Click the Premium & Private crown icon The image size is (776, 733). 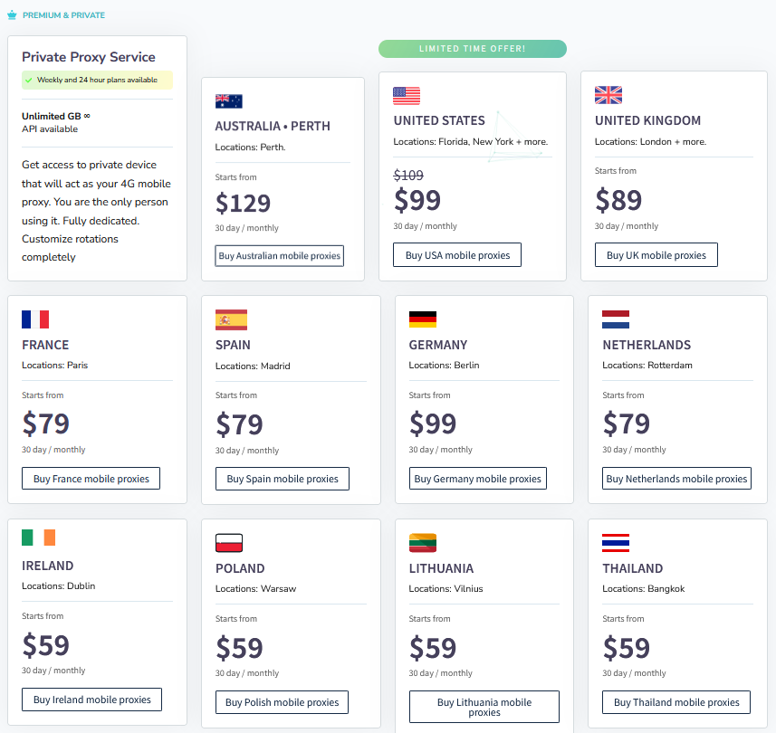coord(12,15)
